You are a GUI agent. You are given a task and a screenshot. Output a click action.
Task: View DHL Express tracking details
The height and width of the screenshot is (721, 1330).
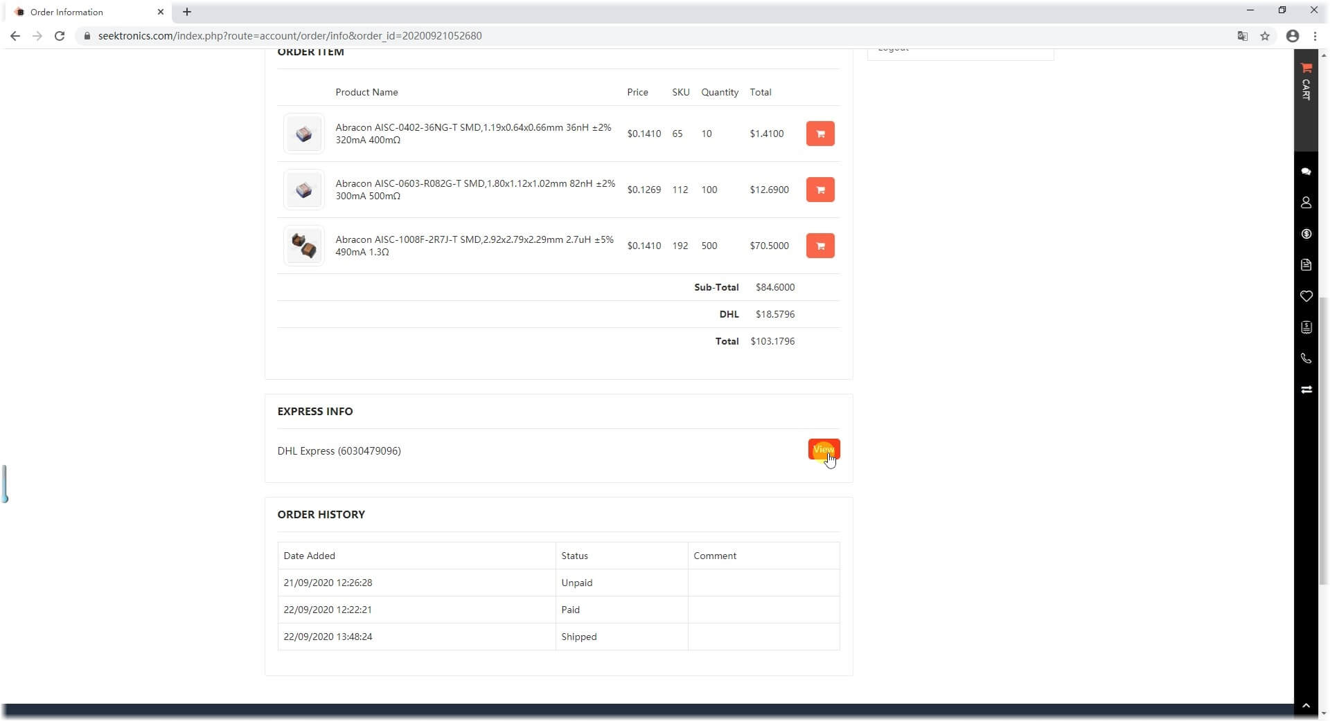pyautogui.click(x=824, y=450)
